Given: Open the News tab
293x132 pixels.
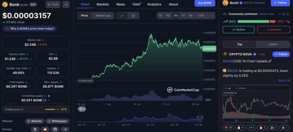Looking at the screenshot, I should 120,4.
